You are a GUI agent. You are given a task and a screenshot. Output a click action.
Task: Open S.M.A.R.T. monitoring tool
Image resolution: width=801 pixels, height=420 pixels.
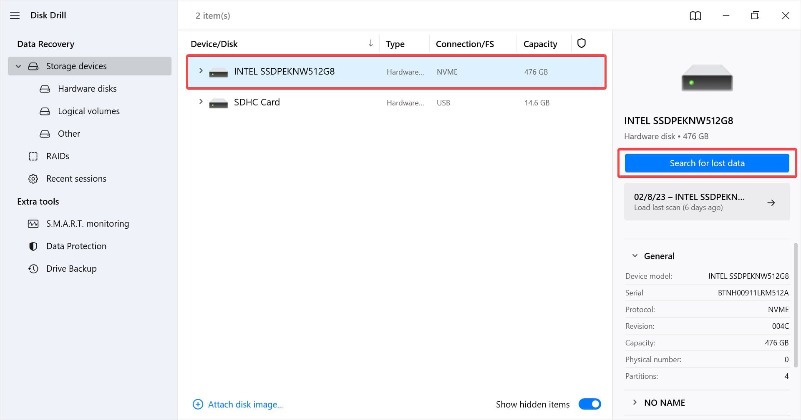[x=88, y=224]
